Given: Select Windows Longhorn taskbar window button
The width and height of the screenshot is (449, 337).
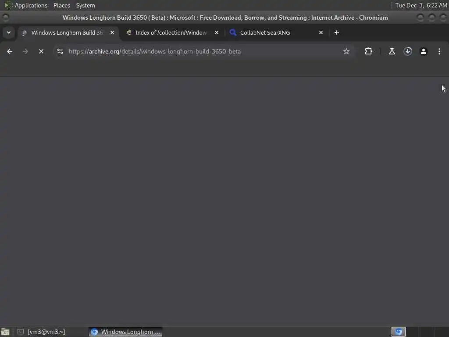Looking at the screenshot, I should pyautogui.click(x=125, y=332).
